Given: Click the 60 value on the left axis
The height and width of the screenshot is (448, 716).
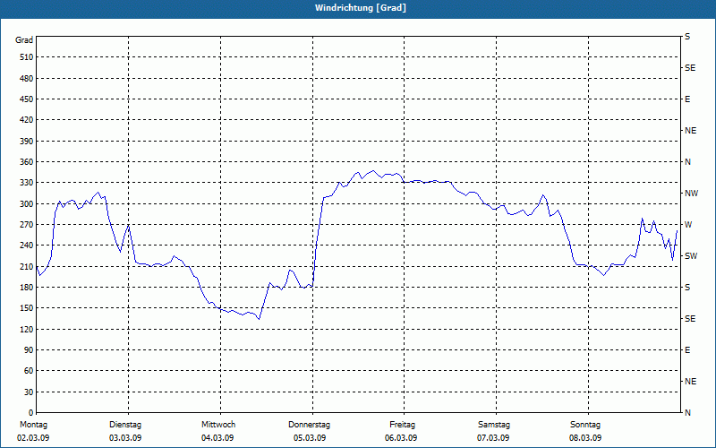Looking at the screenshot, I should click(x=29, y=371).
